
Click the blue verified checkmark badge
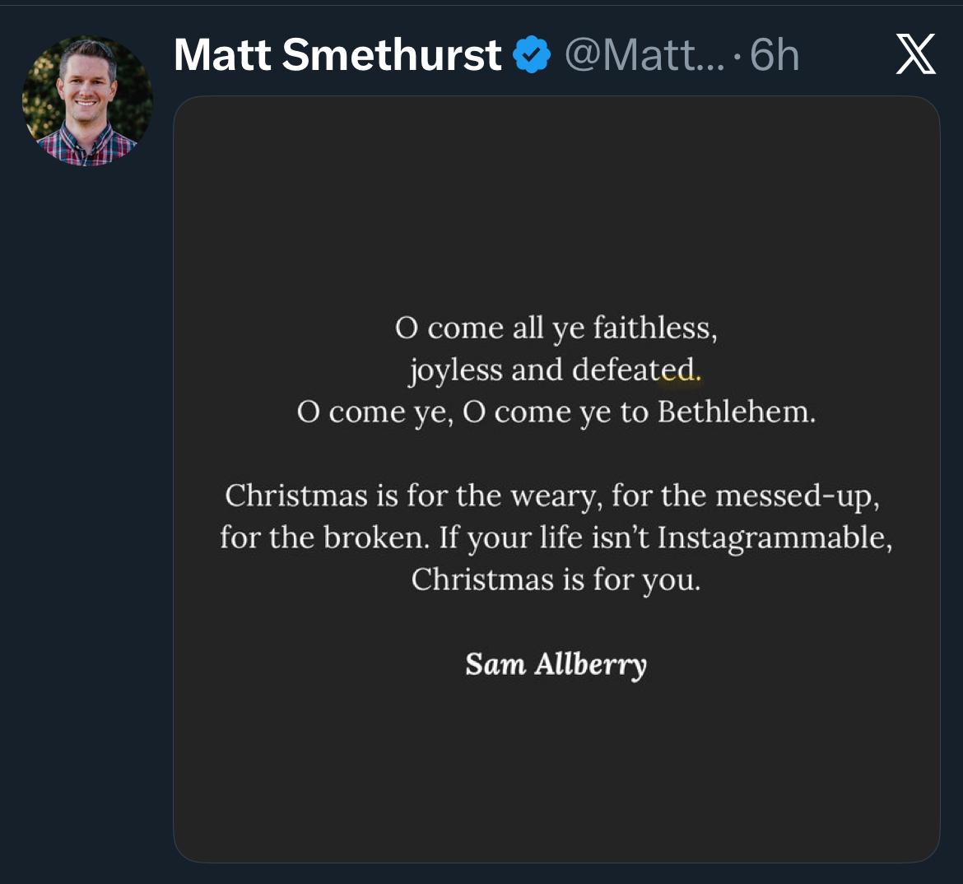point(532,56)
